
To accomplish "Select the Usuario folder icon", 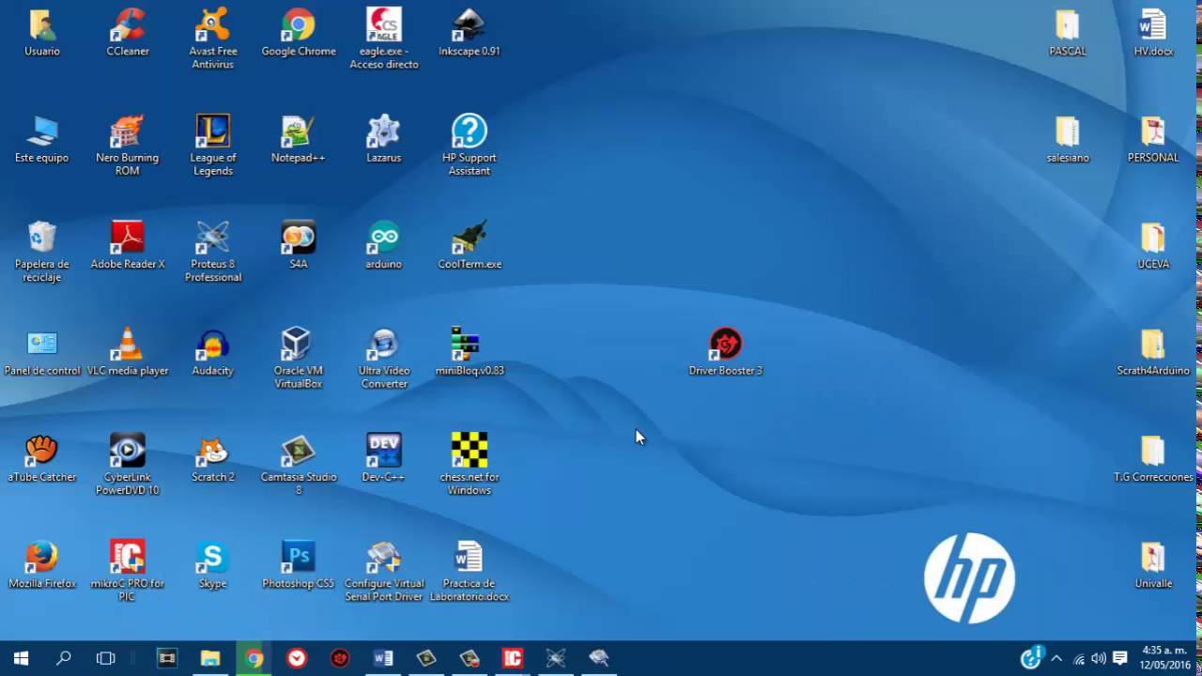I will [x=42, y=32].
